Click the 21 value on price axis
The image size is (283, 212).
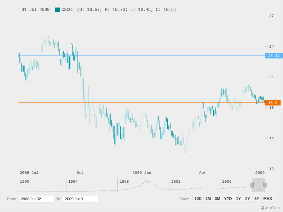[x=271, y=77]
